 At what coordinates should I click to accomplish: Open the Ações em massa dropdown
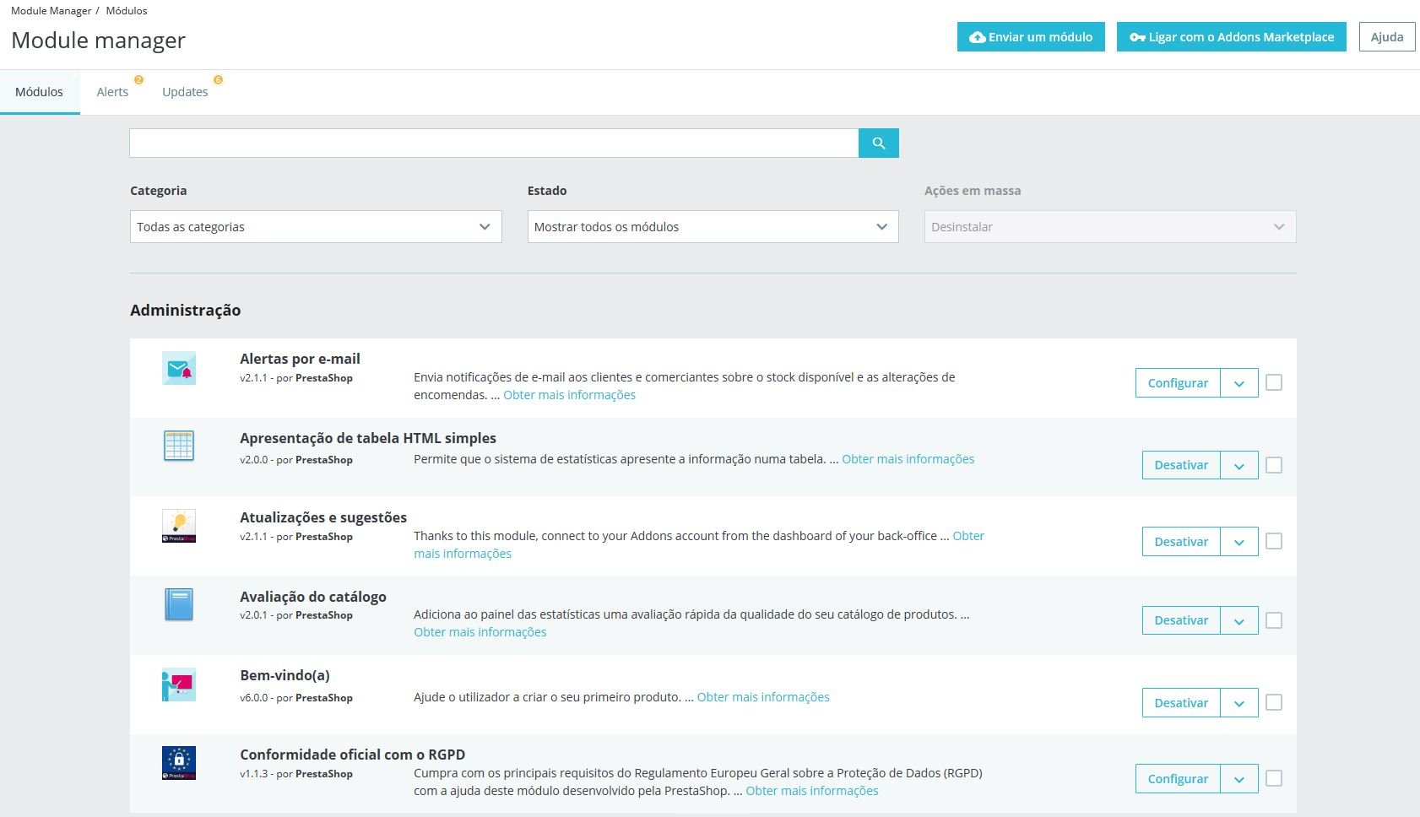pyautogui.click(x=1110, y=227)
